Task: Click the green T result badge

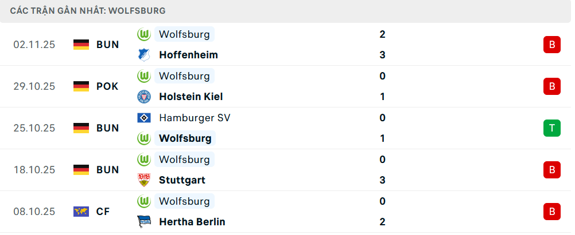Action: click(x=551, y=128)
